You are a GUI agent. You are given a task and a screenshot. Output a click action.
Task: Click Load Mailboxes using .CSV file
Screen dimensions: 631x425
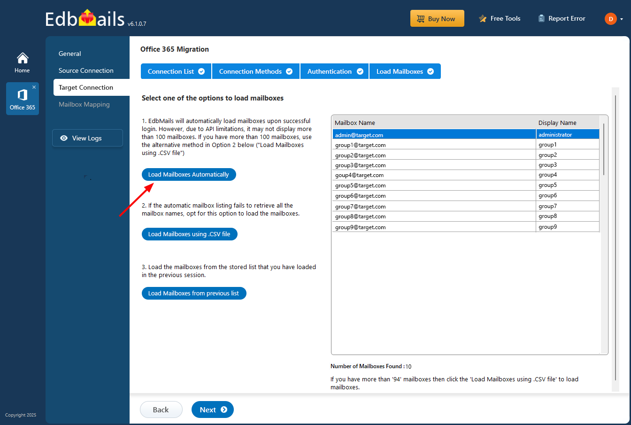click(190, 234)
